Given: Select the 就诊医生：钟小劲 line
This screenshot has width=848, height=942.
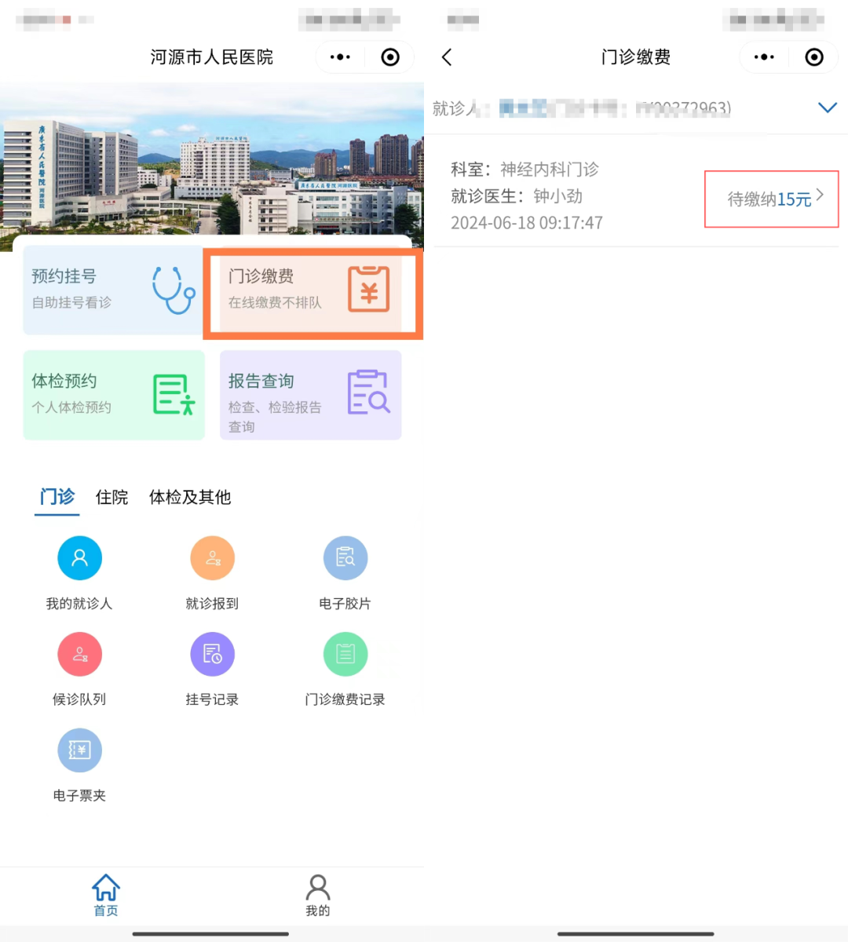Looking at the screenshot, I should coord(517,196).
